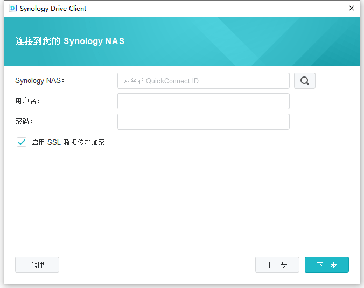Click the 启用 SSL 数据传输加密 label text

(x=68, y=142)
